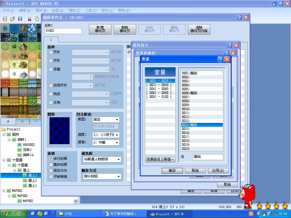Viewport: 291px width, 218px height.
Task: Click help icon of 编辑事件点 window
Action: [x=239, y=17]
